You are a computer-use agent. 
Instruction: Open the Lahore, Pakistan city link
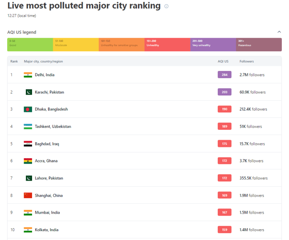(49, 178)
